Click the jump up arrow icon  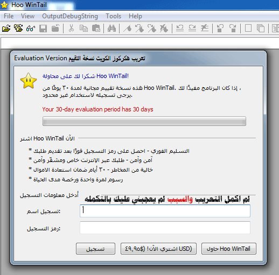tap(220, 29)
